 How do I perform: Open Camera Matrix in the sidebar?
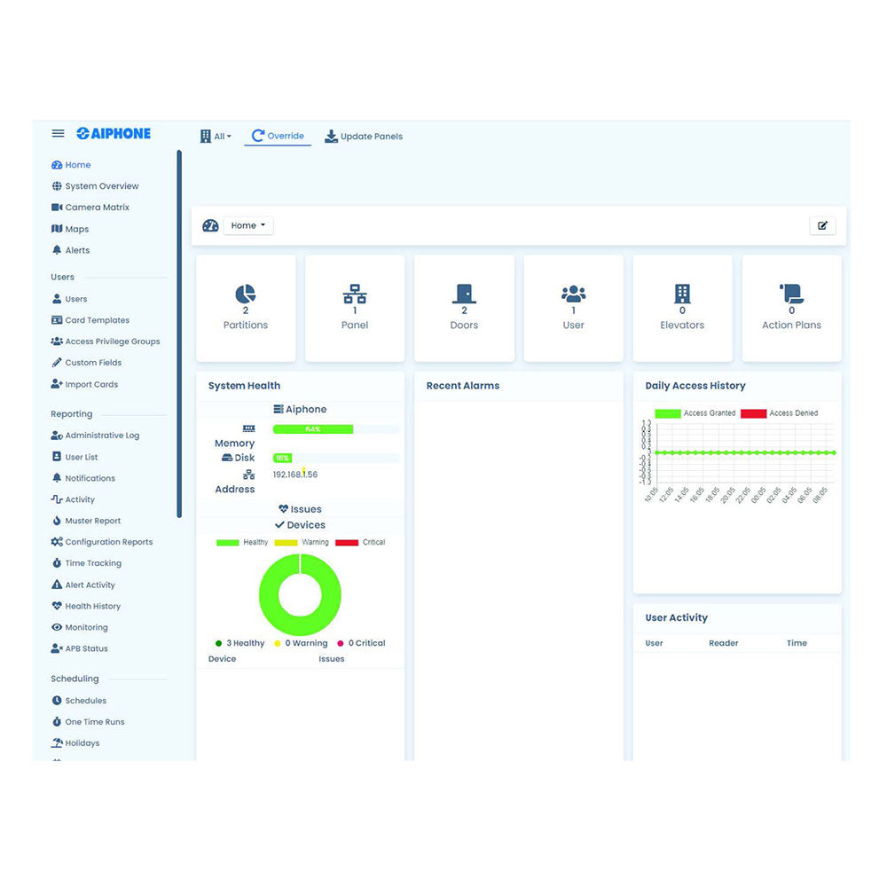click(97, 208)
